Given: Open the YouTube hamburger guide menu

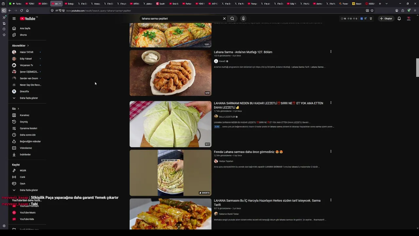Looking at the screenshot, I should [14, 19].
